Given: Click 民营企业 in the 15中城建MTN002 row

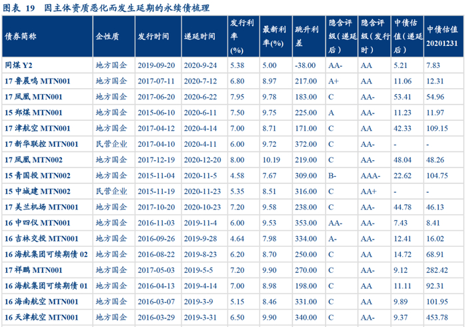Looking at the screenshot, I should [x=111, y=192].
